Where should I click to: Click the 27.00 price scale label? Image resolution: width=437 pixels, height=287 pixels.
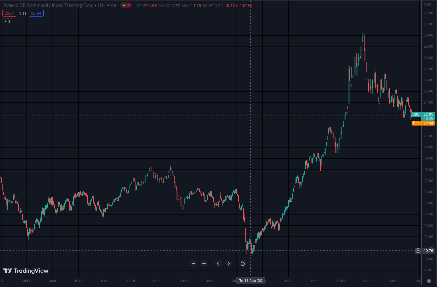tap(428, 69)
